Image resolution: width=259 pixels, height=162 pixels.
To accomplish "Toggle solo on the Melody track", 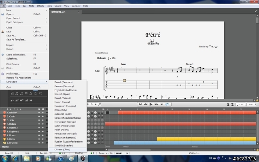I will click(39, 113).
